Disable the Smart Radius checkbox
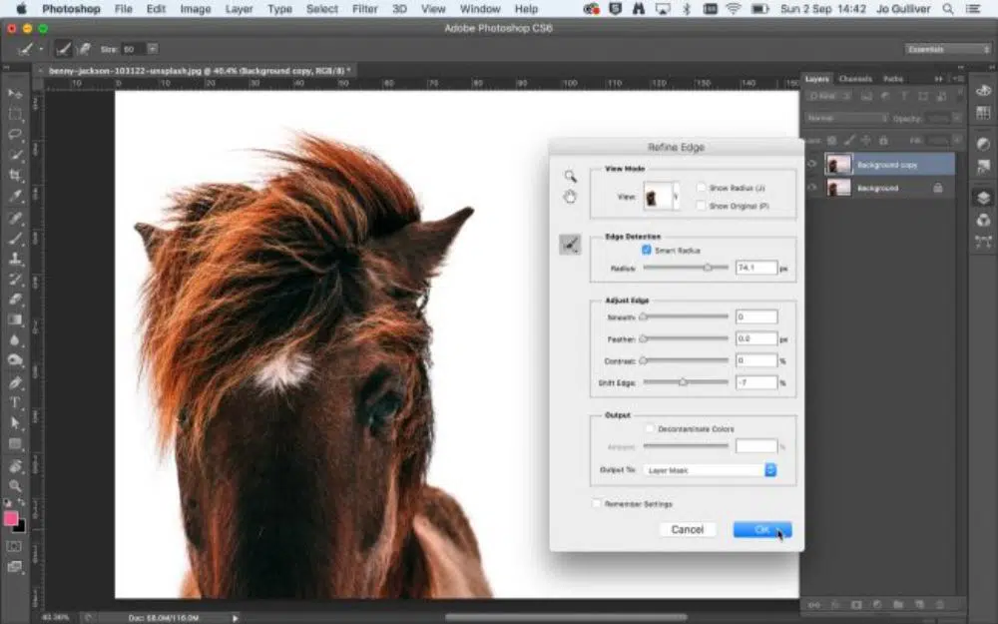The height and width of the screenshot is (624, 998). click(x=647, y=251)
